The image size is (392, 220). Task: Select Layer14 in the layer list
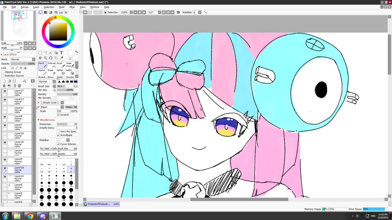pyautogui.click(x=17, y=178)
